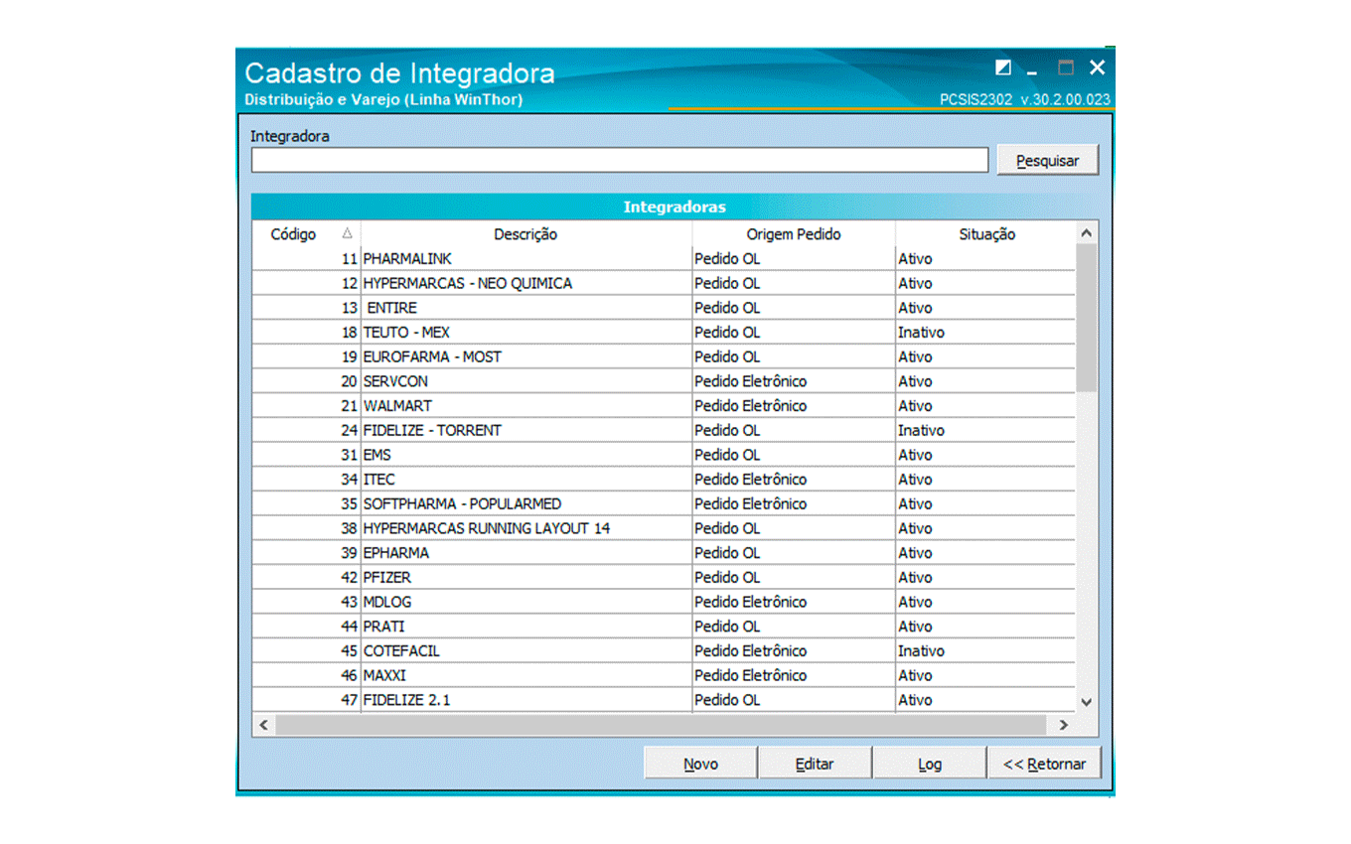Select the FIDELIZE 2.1 row
This screenshot has width=1351, height=844.
tap(664, 700)
